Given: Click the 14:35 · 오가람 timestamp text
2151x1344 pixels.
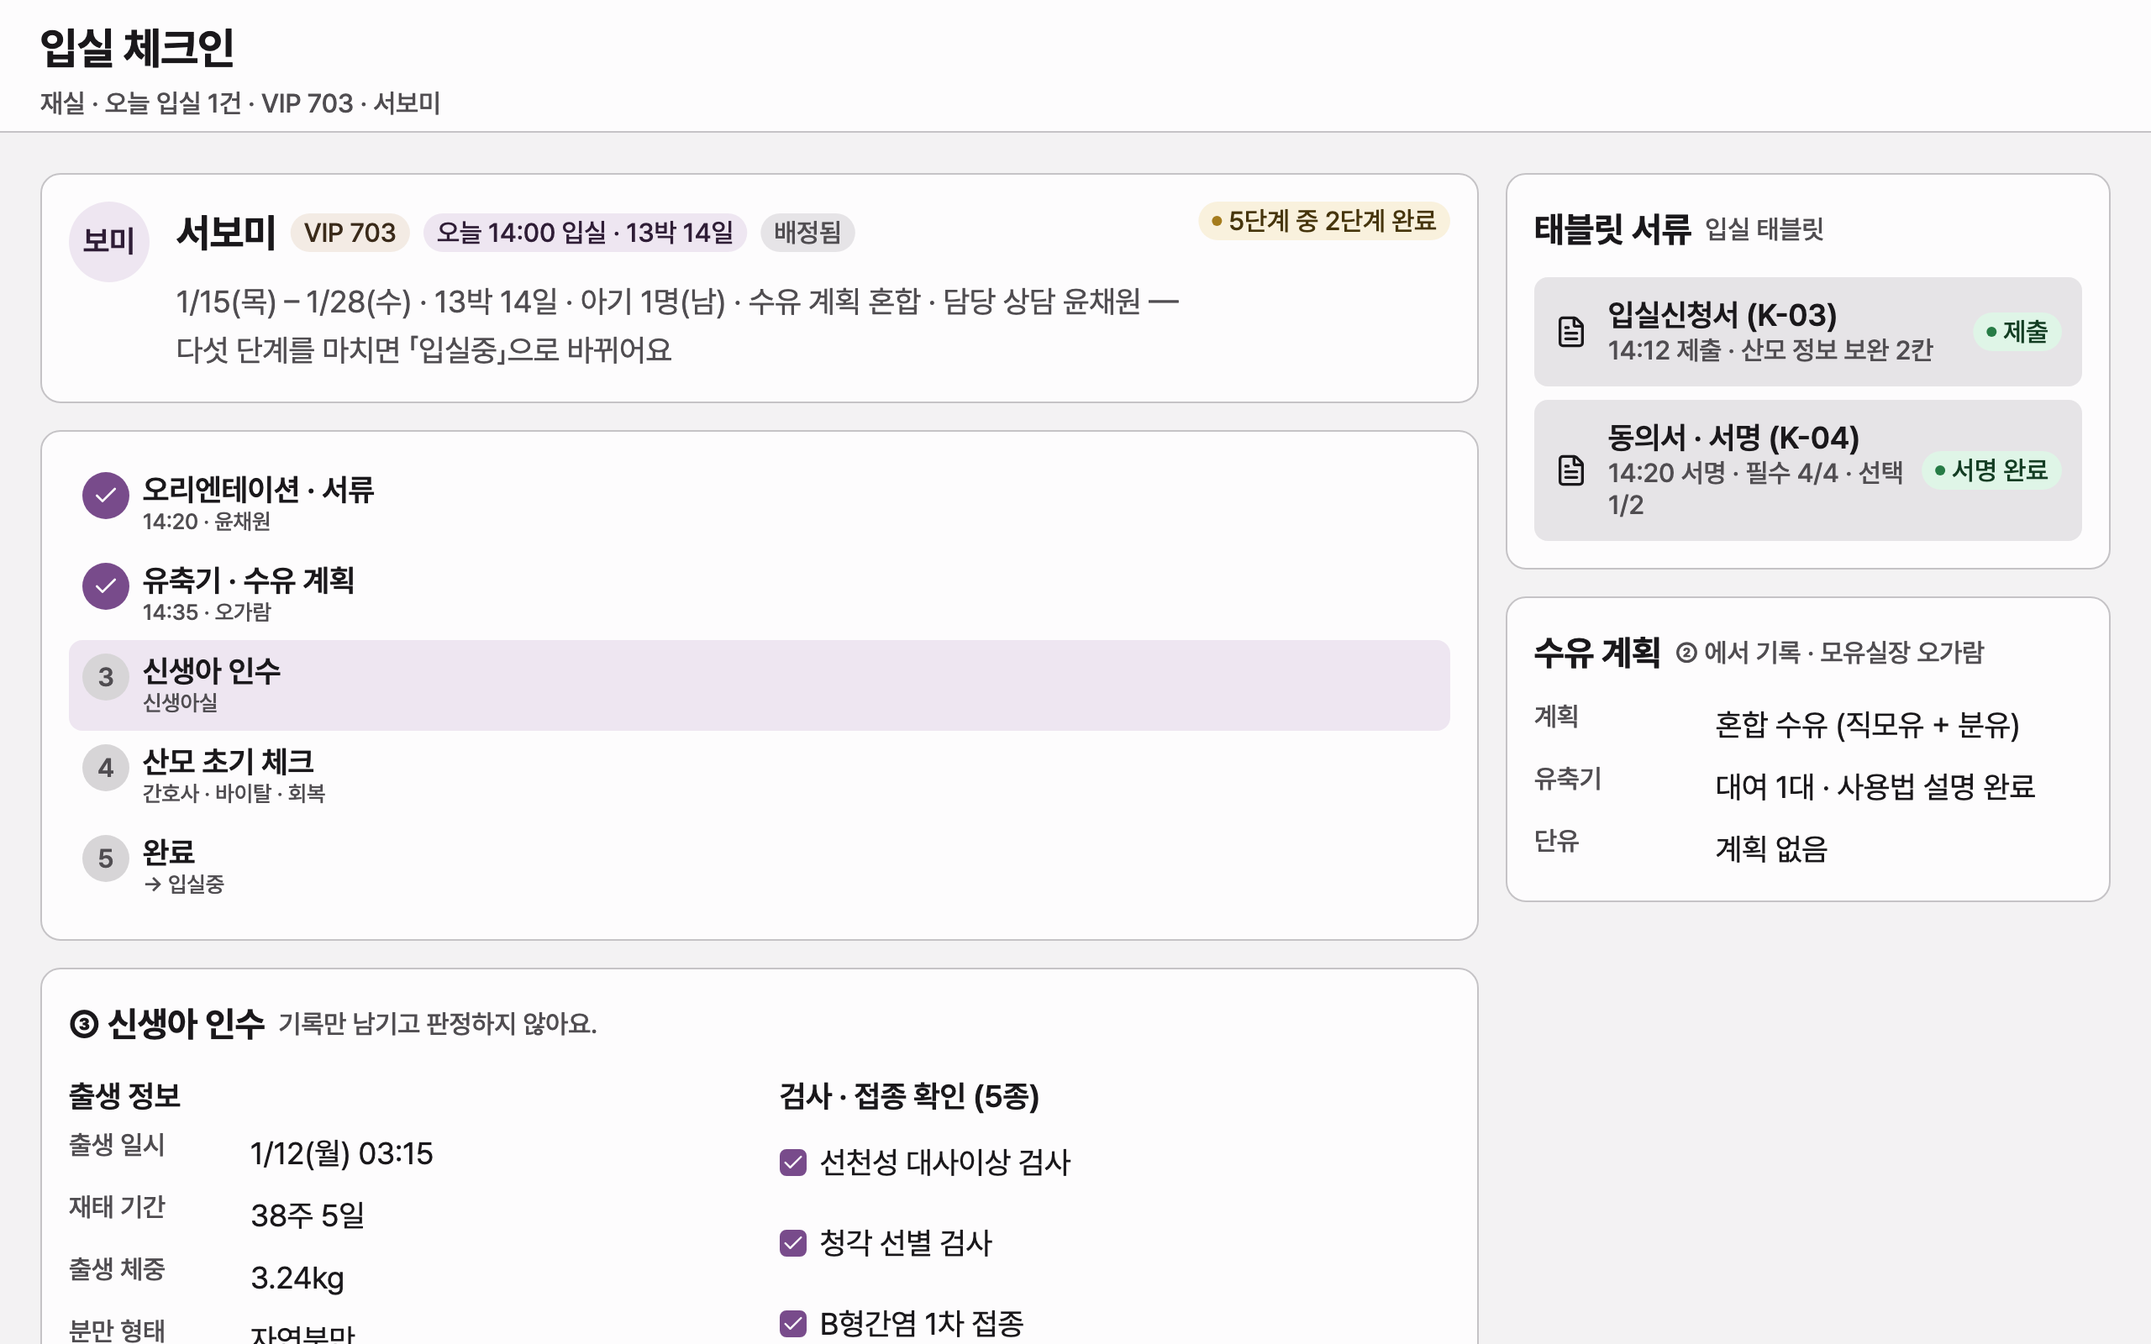Looking at the screenshot, I should [206, 612].
